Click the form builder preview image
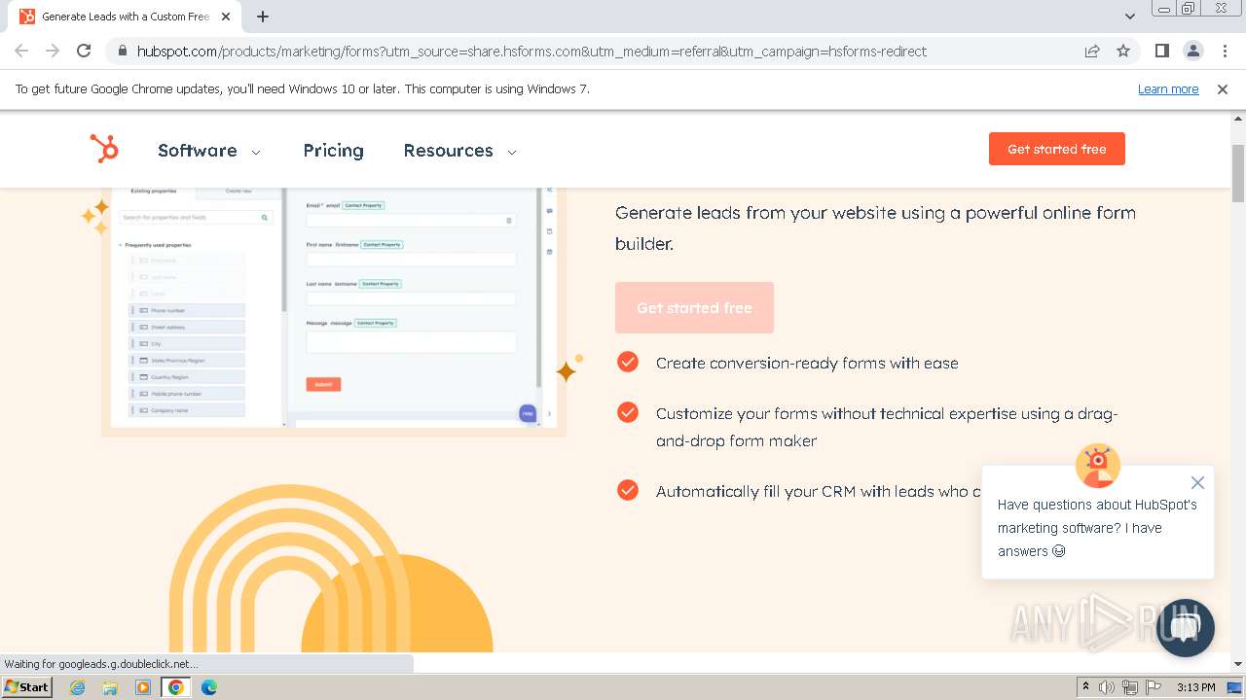 coord(334,307)
